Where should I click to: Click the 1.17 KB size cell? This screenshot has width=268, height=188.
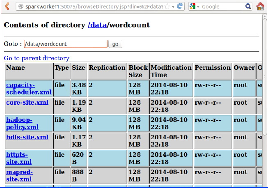pyautogui.click(x=79, y=141)
